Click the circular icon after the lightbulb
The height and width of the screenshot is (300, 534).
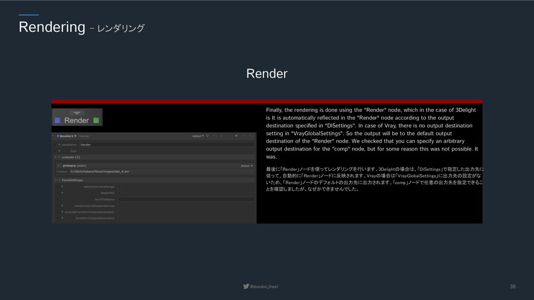[214, 136]
